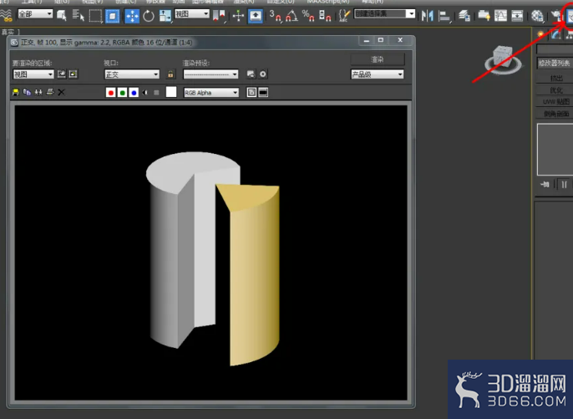Expand the named selection sets dropdown

pos(411,14)
